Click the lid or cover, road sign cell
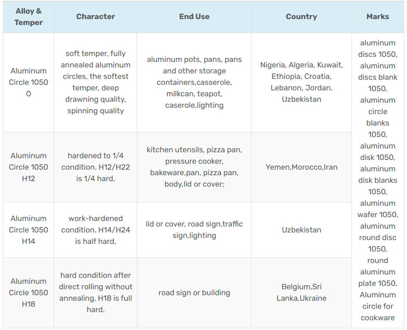407x330 pixels. point(194,230)
